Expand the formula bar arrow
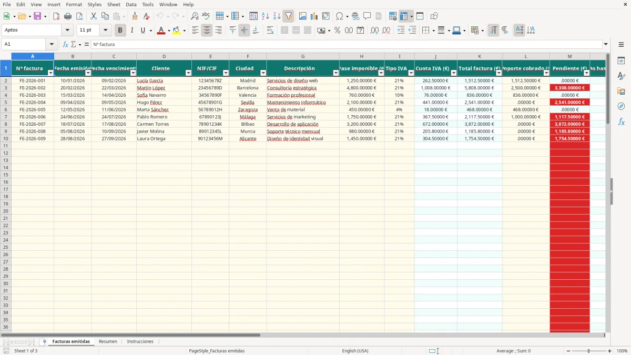The width and height of the screenshot is (631, 355). coord(606,44)
